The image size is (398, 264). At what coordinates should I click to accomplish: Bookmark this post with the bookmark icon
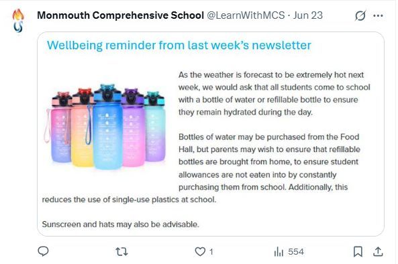[x=358, y=251]
